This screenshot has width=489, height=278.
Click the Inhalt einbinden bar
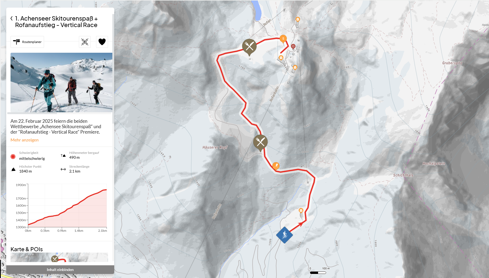60,270
